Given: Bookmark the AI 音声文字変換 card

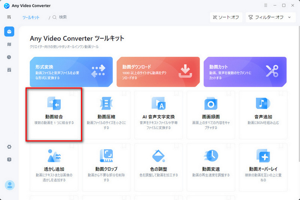Looking at the screenshot, I should tap(176, 93).
